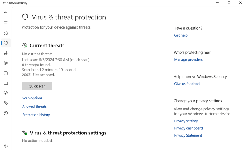
Task: Open Family options sidebar icon
Action: coord(5,103)
